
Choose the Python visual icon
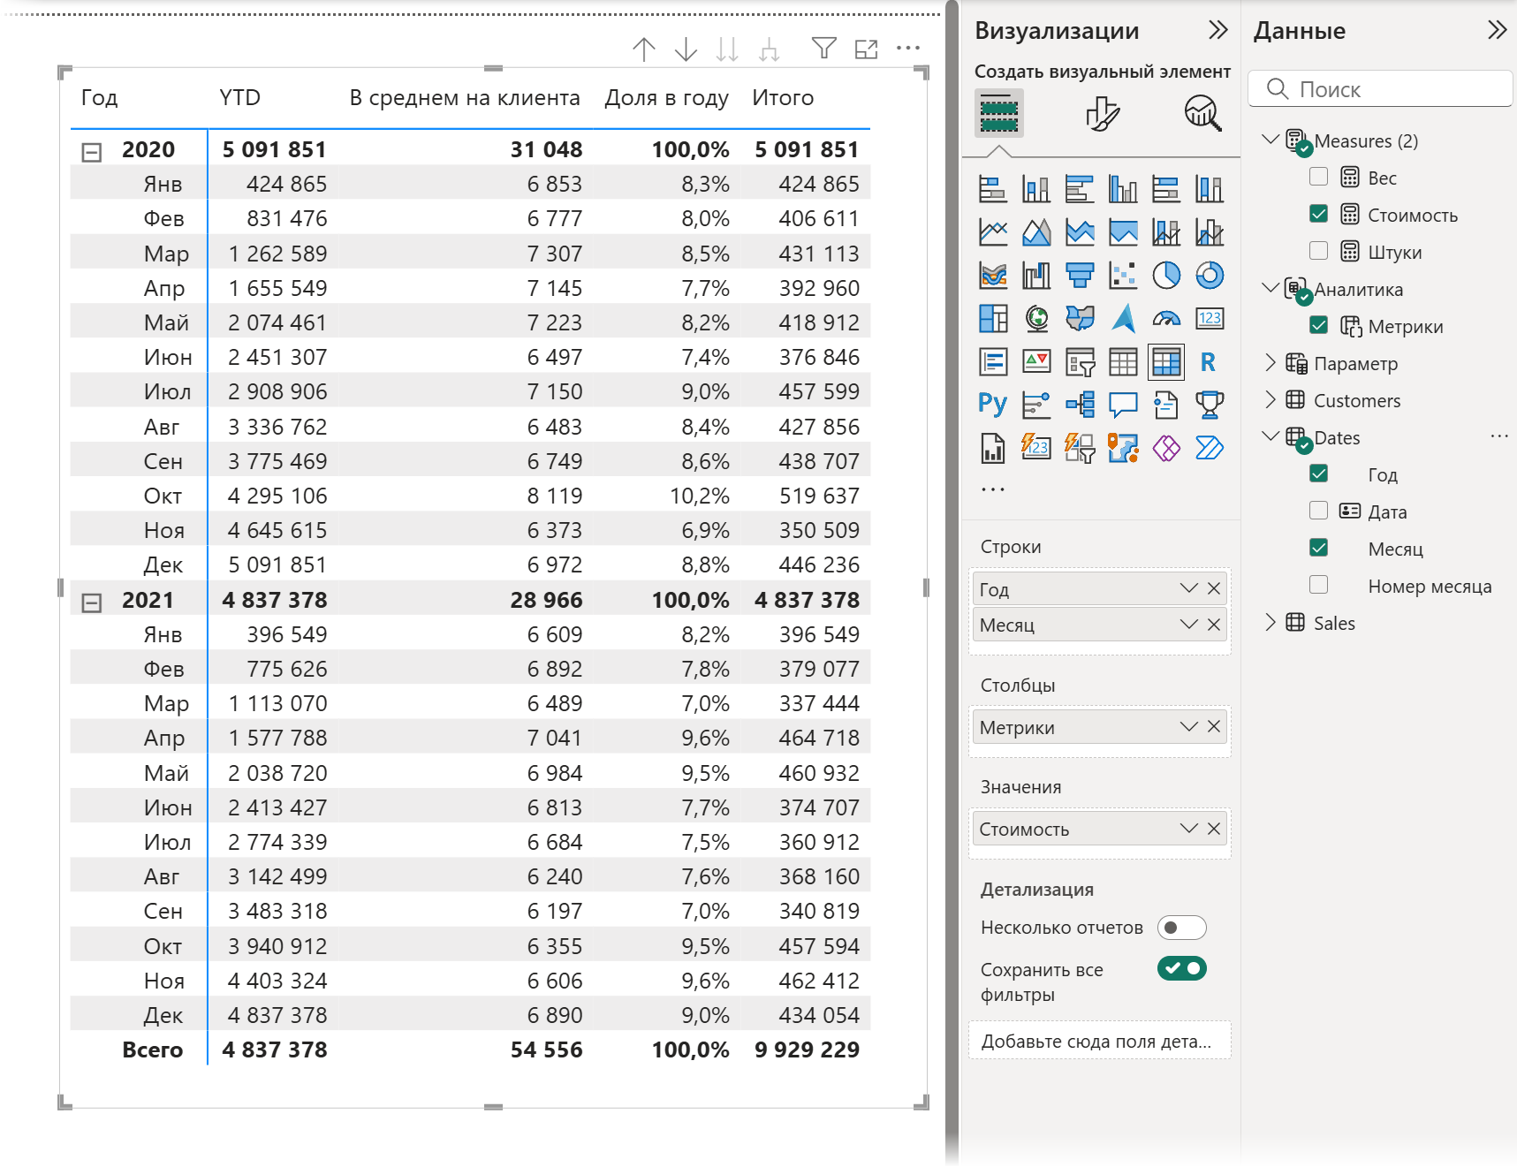pyautogui.click(x=993, y=405)
